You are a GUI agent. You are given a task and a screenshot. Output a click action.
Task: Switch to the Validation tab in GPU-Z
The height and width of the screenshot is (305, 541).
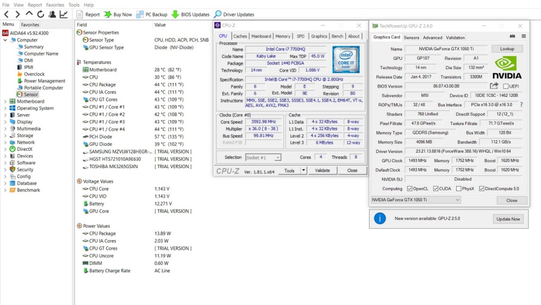point(455,38)
